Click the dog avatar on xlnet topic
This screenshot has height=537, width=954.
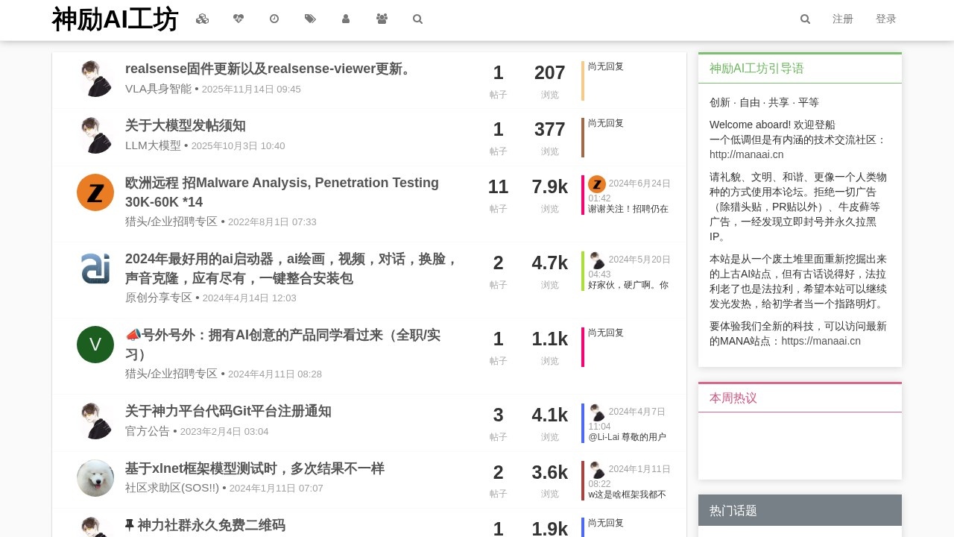pos(95,478)
